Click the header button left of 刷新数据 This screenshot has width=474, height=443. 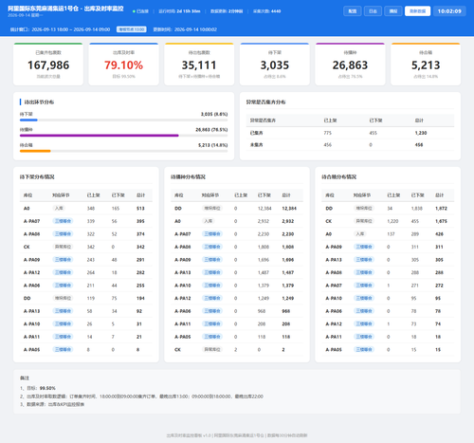(393, 11)
